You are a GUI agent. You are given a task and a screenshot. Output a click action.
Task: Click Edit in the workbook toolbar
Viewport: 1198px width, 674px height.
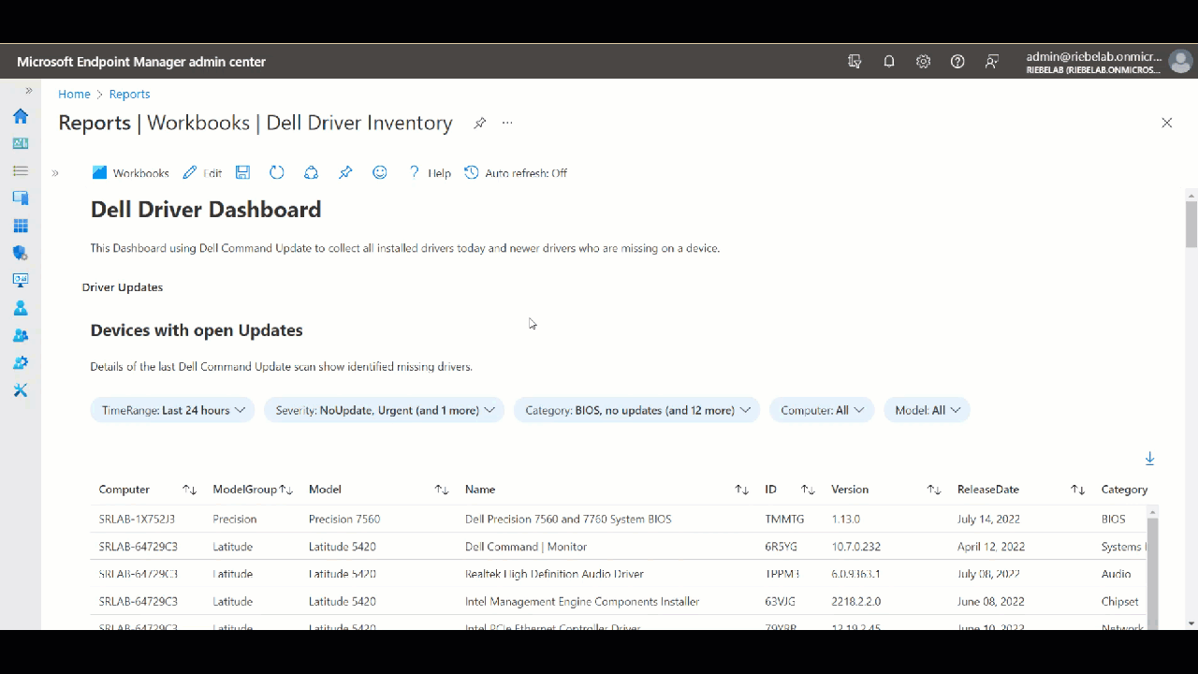pyautogui.click(x=202, y=173)
